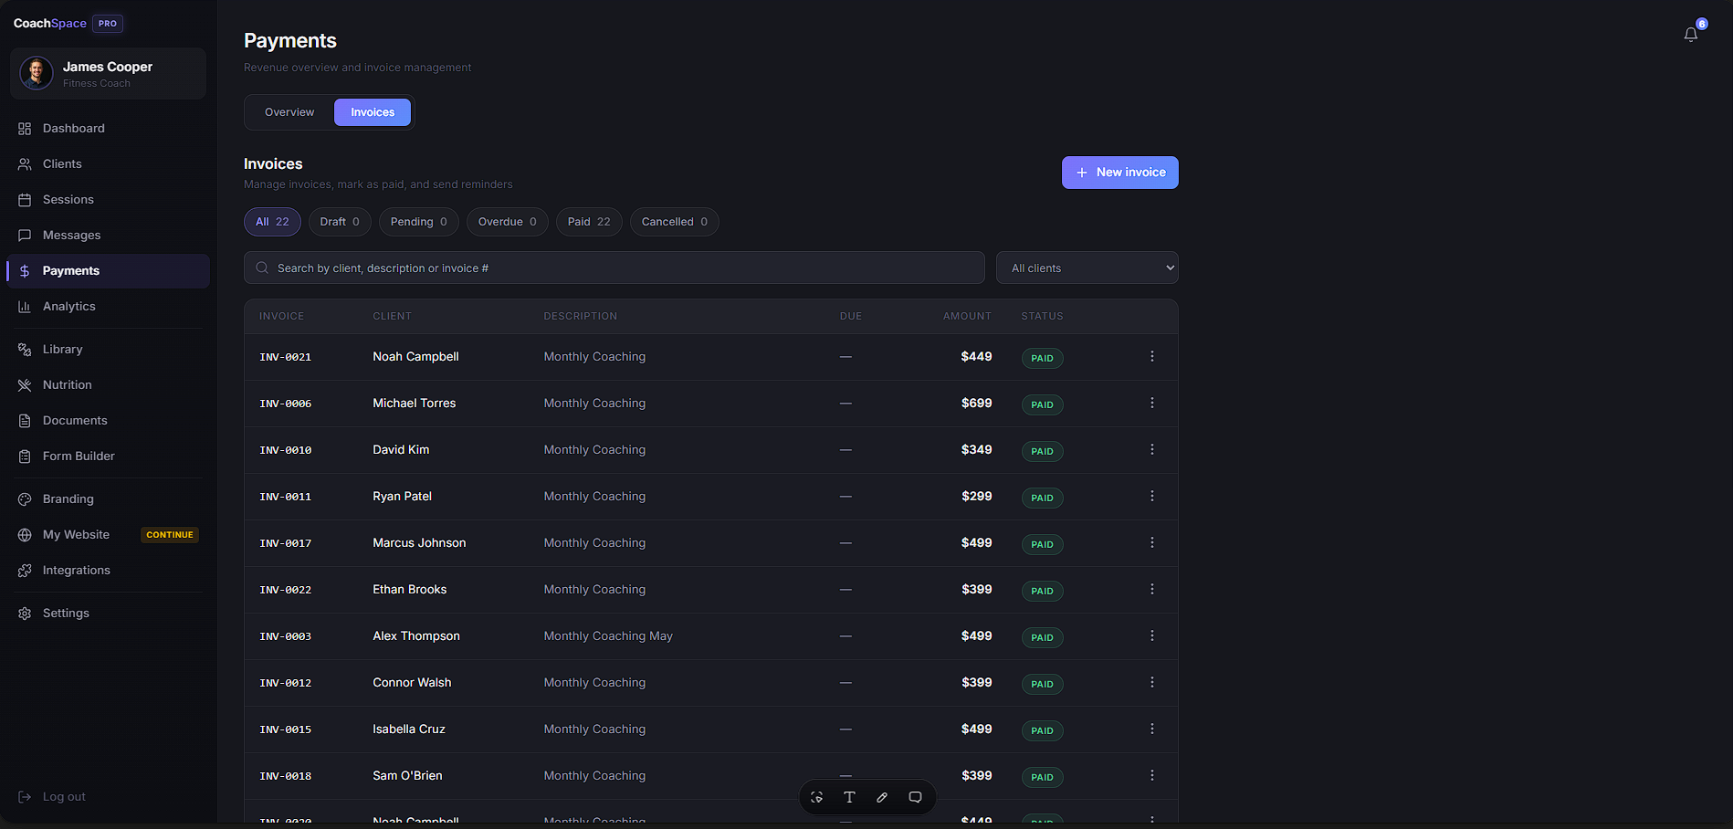
Task: Filter invoices by Paid
Action: [x=589, y=222]
